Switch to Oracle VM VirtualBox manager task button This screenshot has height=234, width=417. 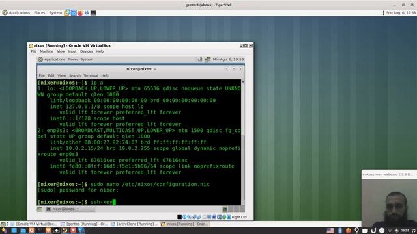(x=34, y=224)
